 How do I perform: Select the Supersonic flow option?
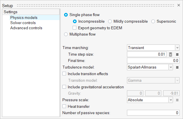pyautogui.click(x=153, y=22)
